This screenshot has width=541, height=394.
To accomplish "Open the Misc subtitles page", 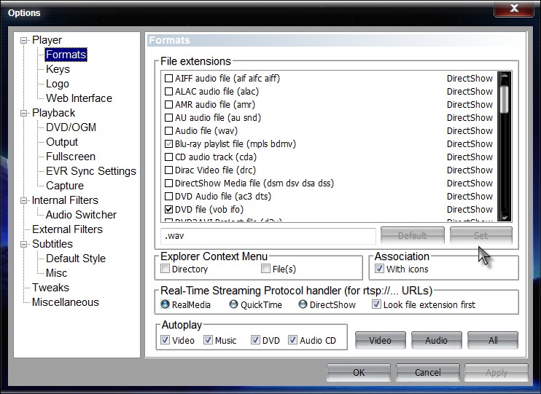I will coord(56,273).
